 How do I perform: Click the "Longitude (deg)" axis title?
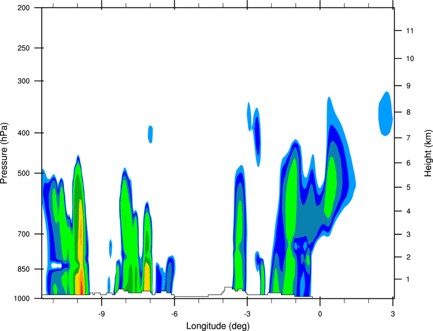point(218,326)
